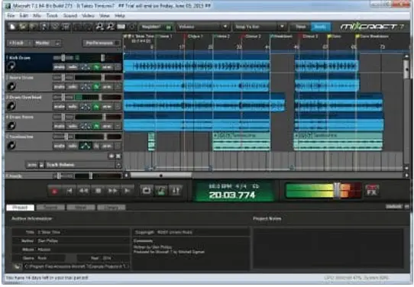Arm the Tambourine track
This screenshot has width=414, height=287.
pyautogui.click(x=107, y=146)
